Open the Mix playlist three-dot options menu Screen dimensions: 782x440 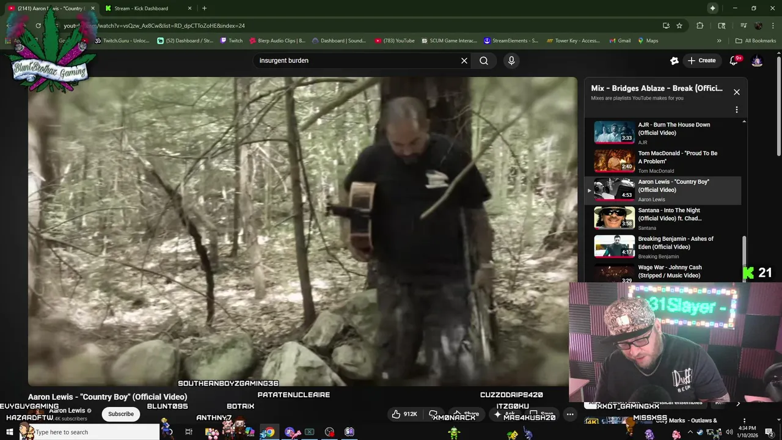(x=737, y=110)
